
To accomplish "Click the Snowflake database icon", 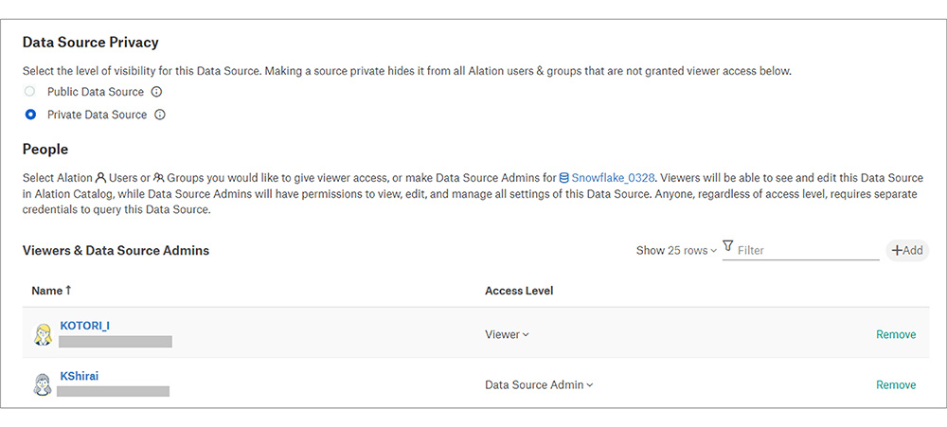I will [x=564, y=177].
